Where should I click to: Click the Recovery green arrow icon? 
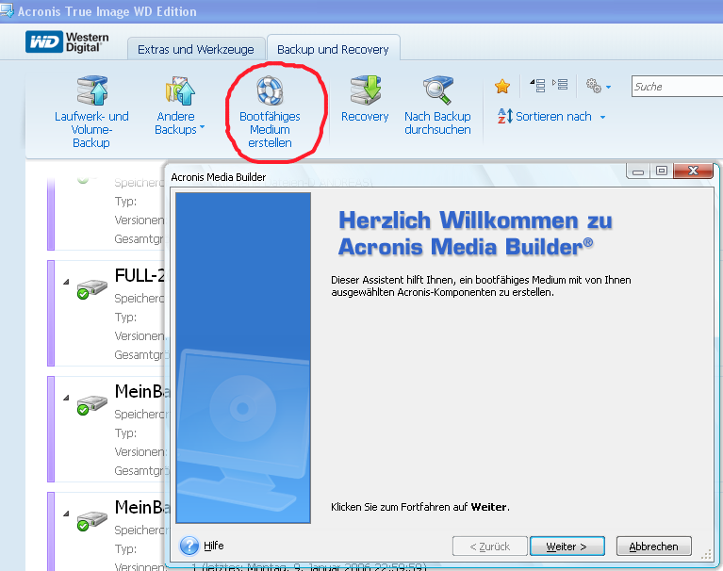click(x=366, y=90)
